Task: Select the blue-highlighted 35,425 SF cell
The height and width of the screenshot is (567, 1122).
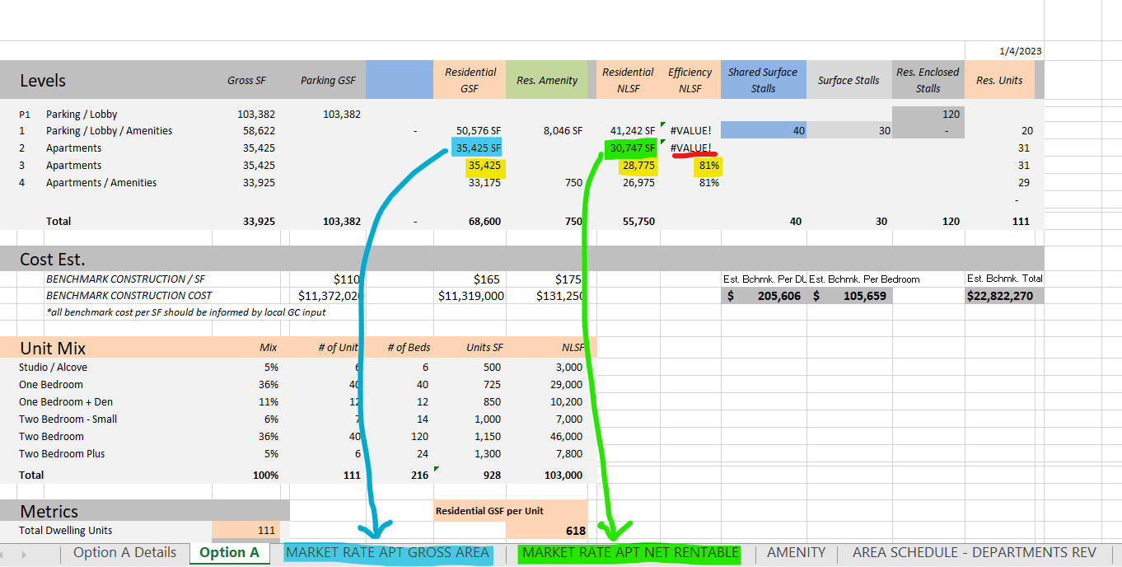Action: click(478, 148)
